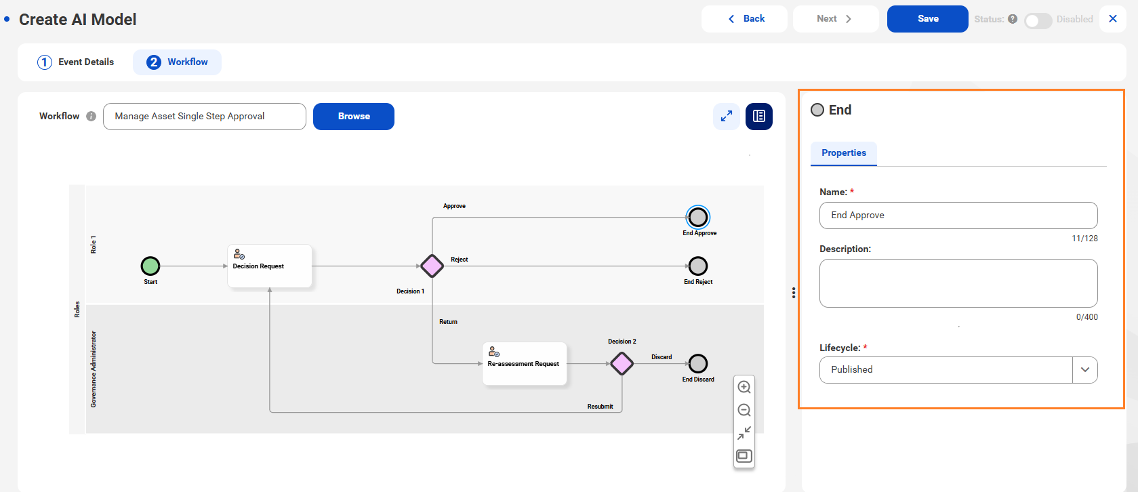
Task: Browse for a workflow
Action: [354, 117]
